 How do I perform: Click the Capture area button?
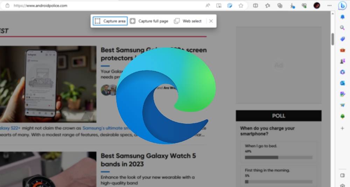110,21
